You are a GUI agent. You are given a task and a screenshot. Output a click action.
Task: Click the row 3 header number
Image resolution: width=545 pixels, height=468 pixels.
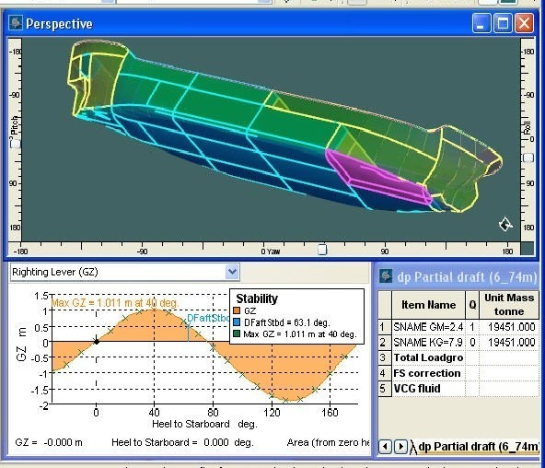pyautogui.click(x=385, y=357)
